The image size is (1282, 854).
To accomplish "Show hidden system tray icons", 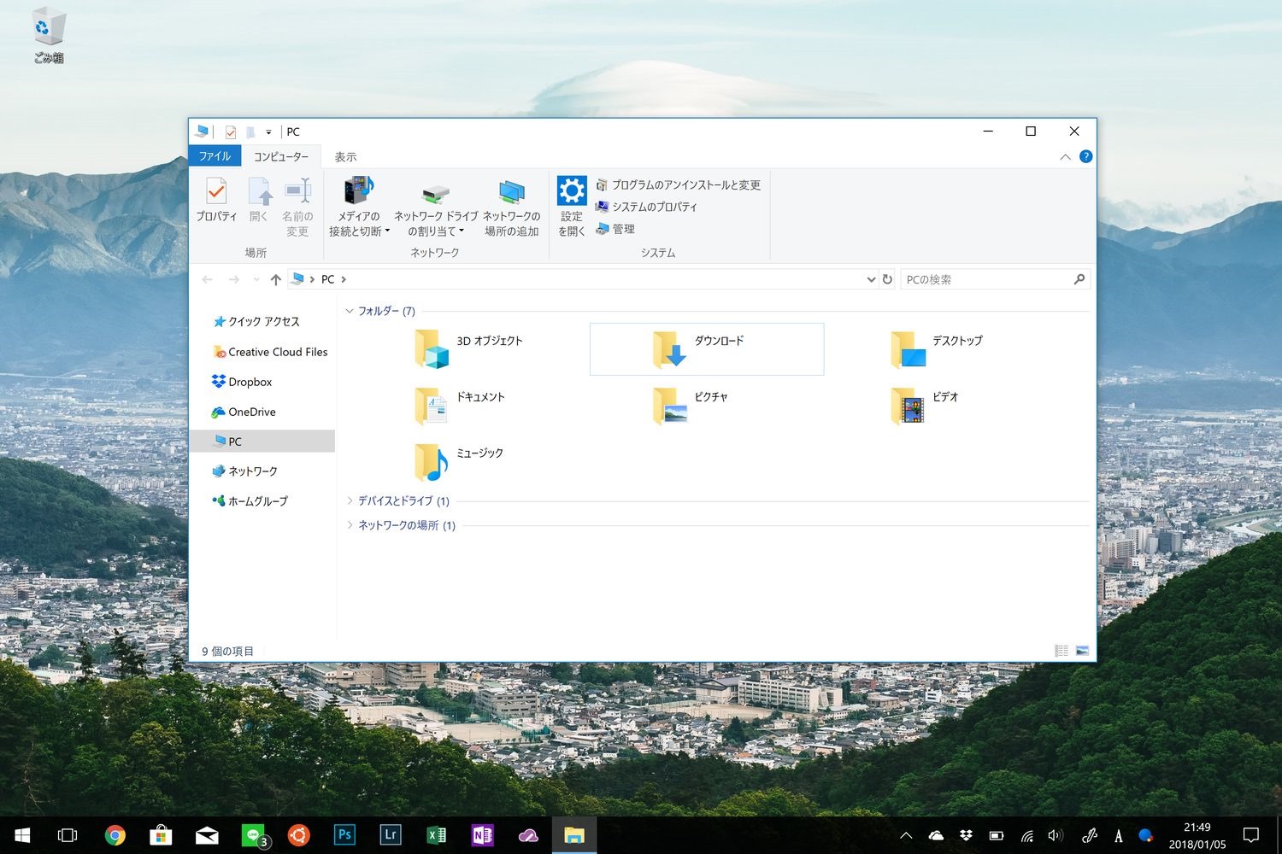I will 906,835.
